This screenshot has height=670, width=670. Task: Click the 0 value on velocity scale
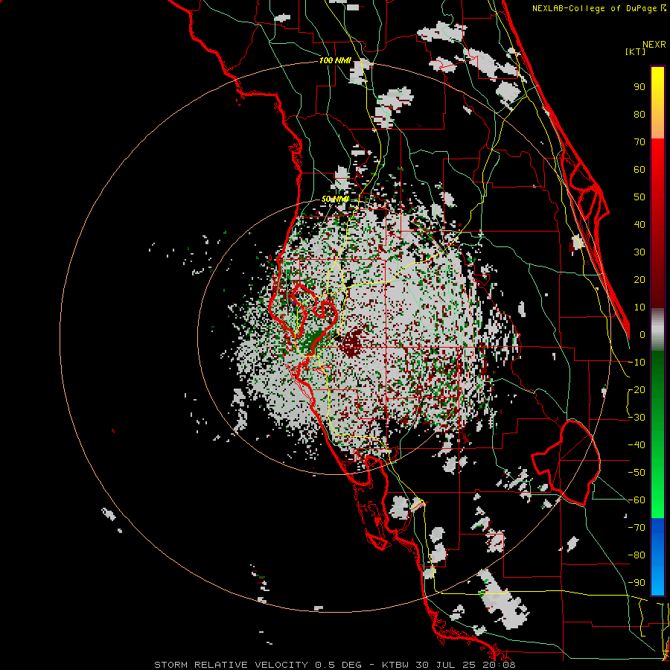pos(642,334)
